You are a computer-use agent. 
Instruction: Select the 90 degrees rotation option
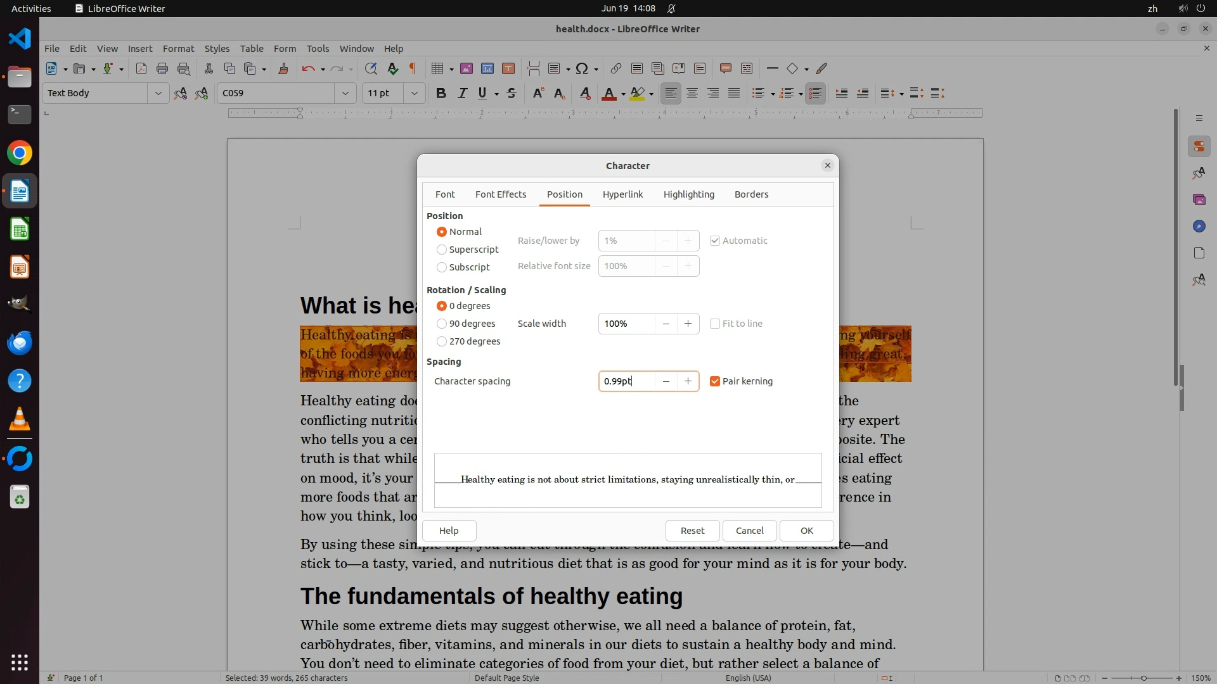pos(442,324)
